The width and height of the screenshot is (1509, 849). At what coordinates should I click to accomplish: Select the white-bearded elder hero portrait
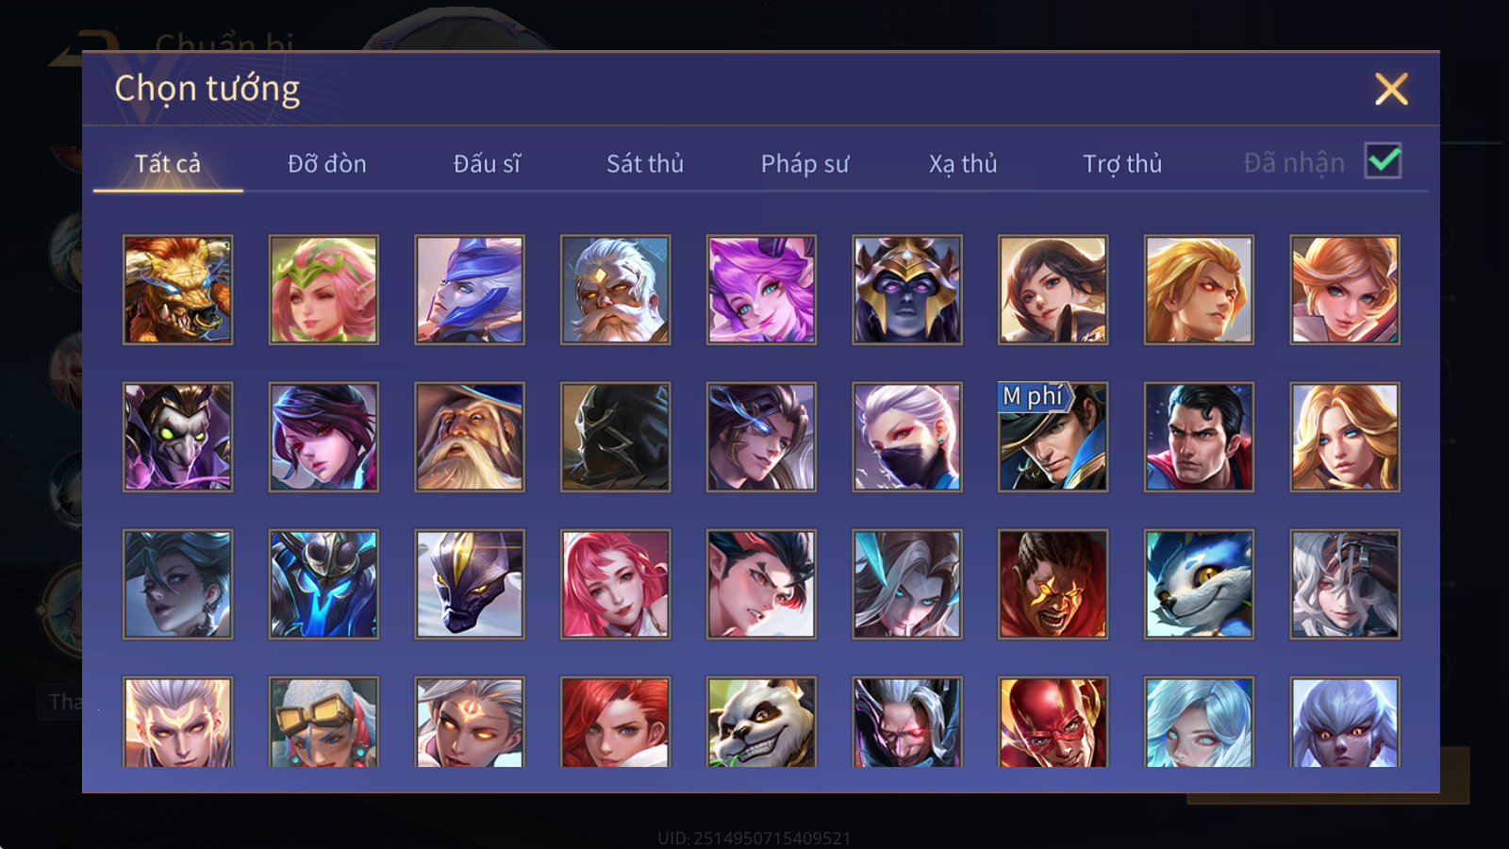(x=615, y=290)
